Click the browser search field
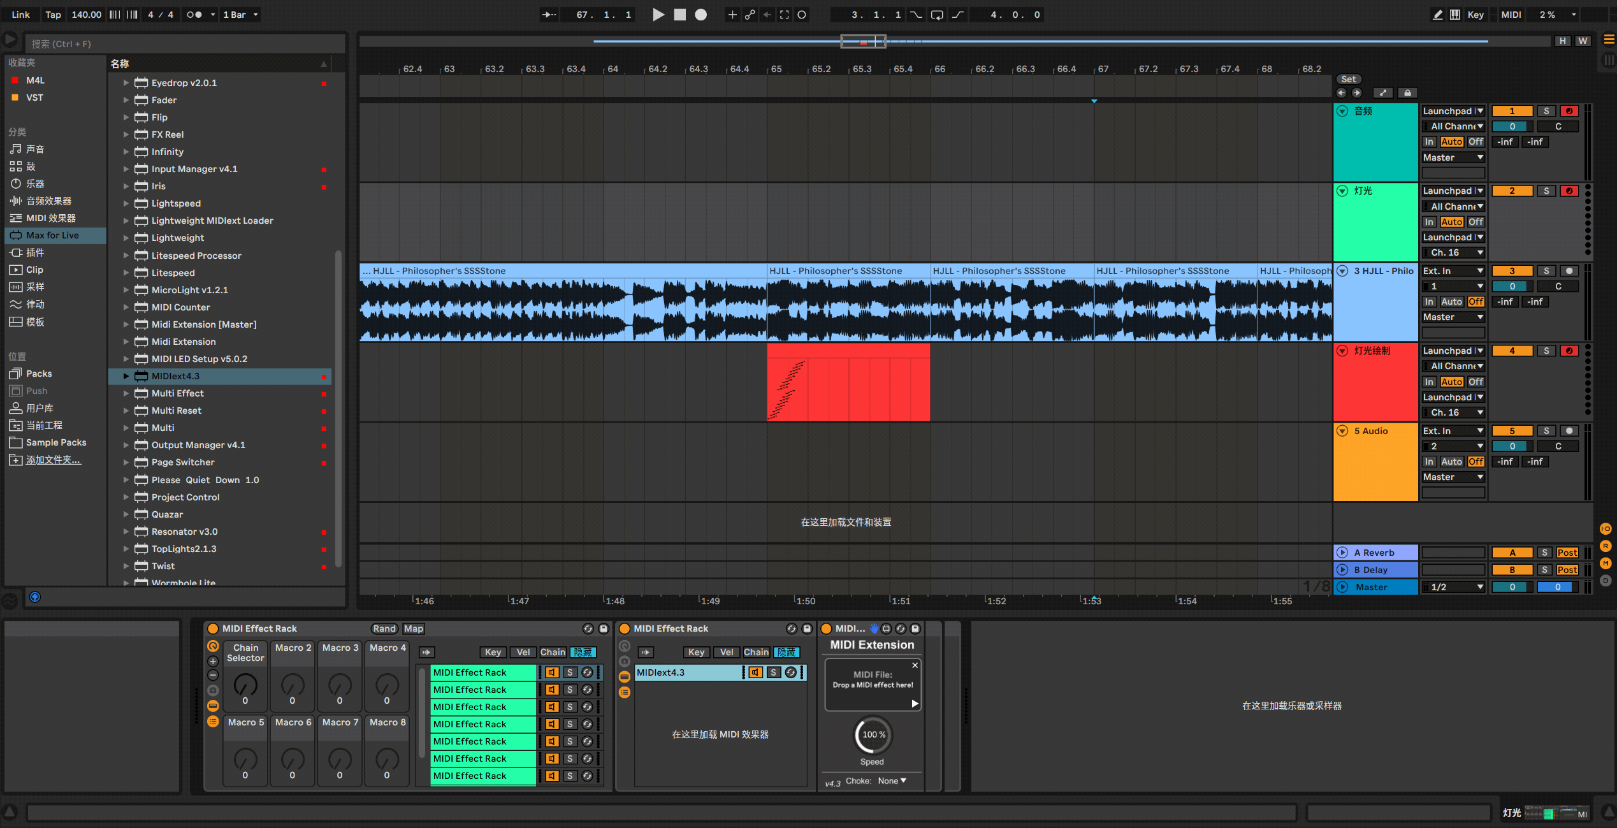Viewport: 1617px width, 828px height. click(185, 44)
